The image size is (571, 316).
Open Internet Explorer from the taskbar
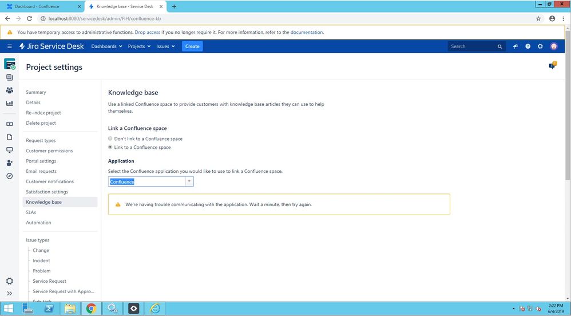[x=155, y=309]
